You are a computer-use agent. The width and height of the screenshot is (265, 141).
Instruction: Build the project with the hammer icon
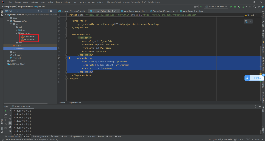(201, 7)
